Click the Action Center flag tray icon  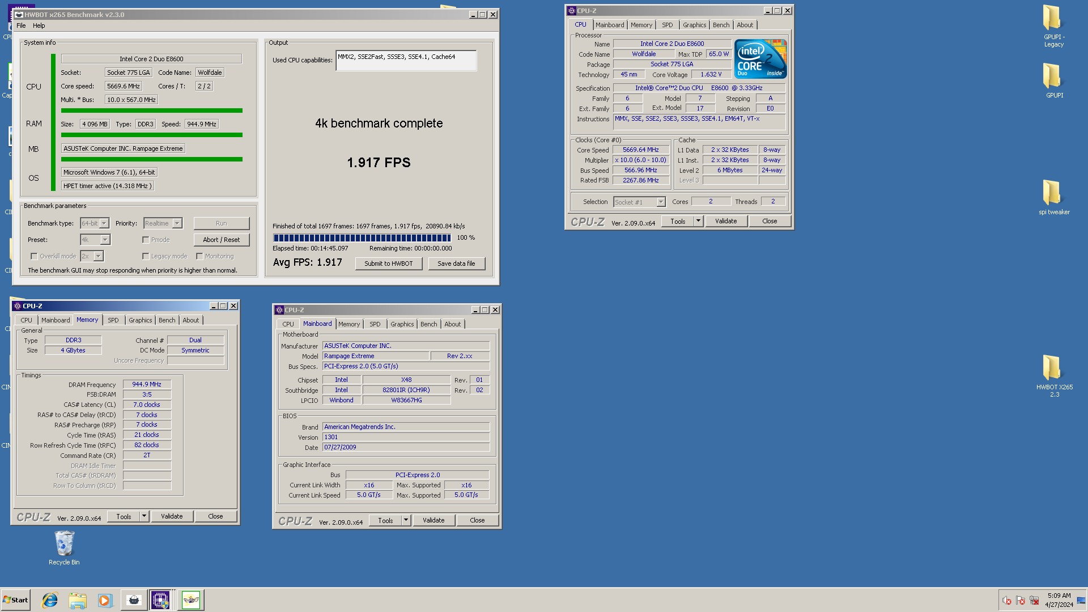coord(1021,600)
